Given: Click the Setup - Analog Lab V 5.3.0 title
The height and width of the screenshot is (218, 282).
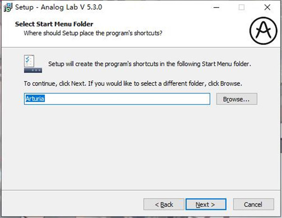Looking at the screenshot, I should point(59,8).
